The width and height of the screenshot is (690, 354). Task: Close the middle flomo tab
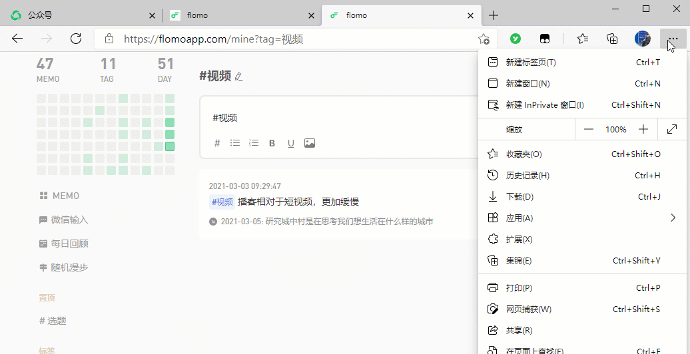pos(311,15)
